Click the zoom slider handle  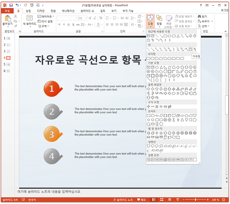[196, 200]
